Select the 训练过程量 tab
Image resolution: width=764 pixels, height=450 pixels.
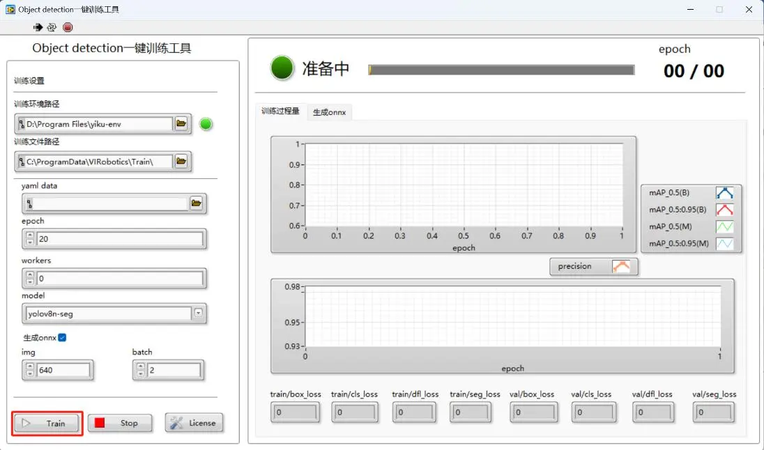point(280,111)
